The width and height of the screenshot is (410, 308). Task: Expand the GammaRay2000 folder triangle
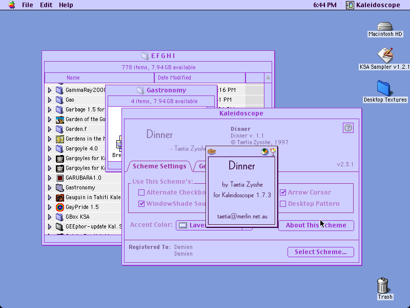pos(49,90)
